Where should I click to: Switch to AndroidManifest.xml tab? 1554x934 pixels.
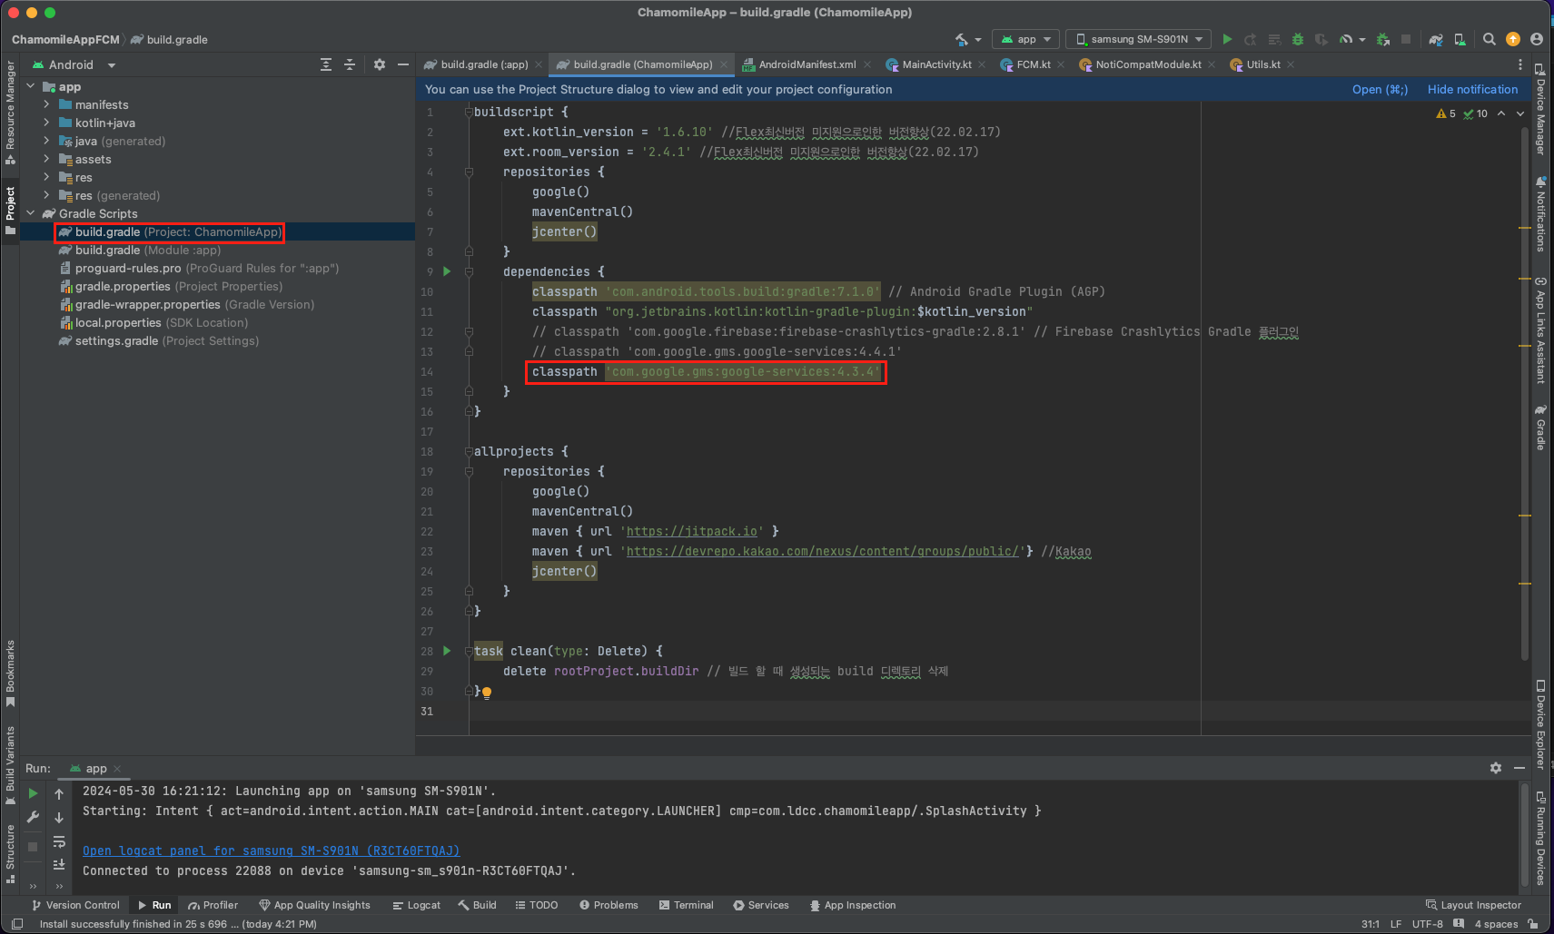[x=807, y=64]
